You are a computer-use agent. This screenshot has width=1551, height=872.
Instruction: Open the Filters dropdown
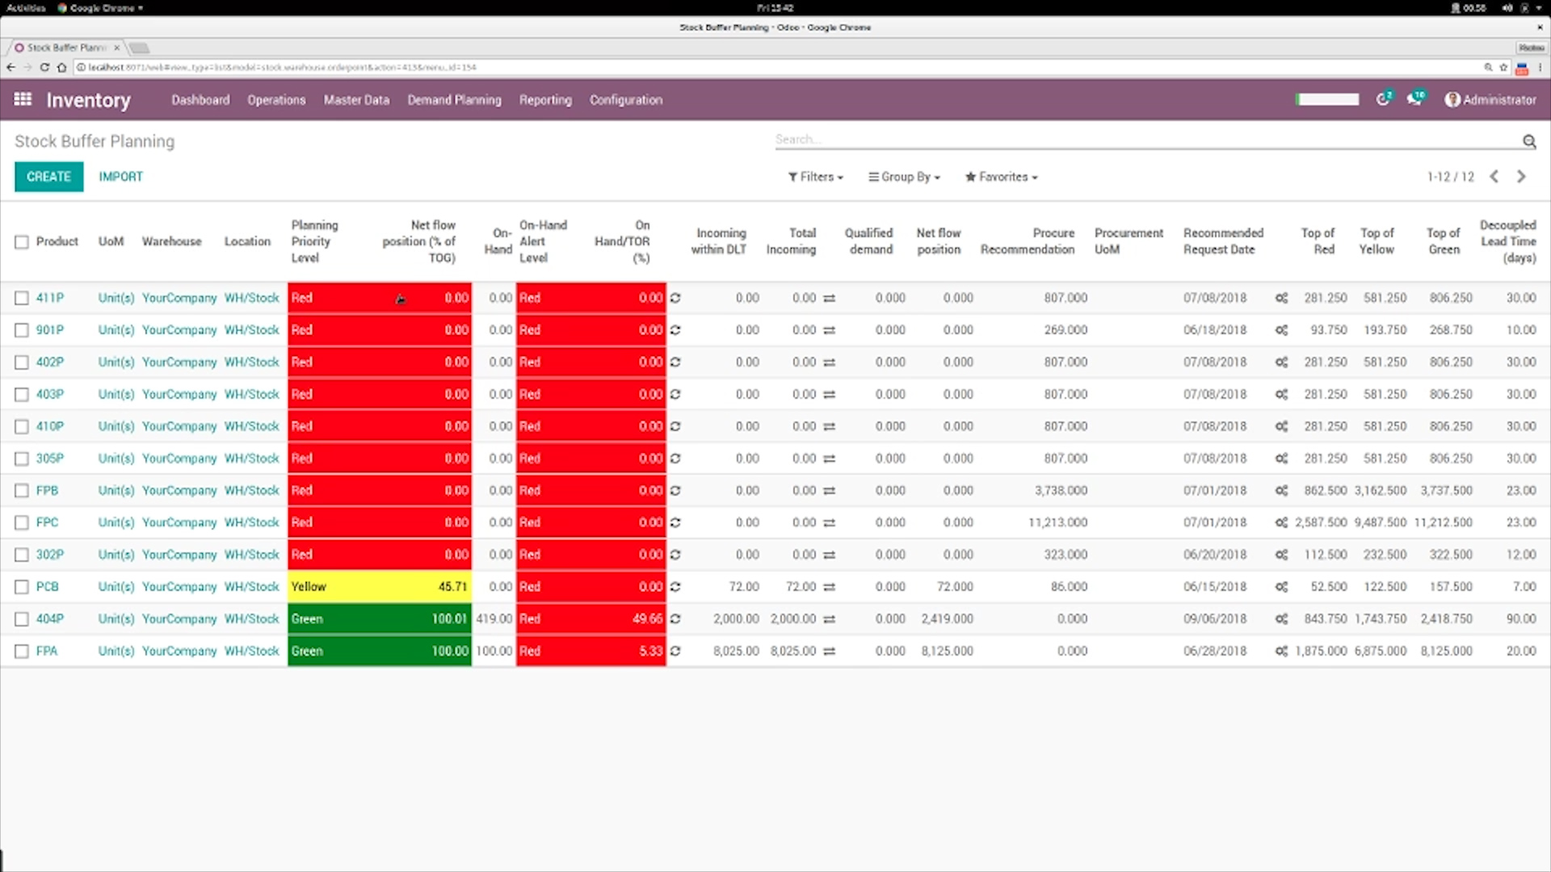[x=815, y=177]
